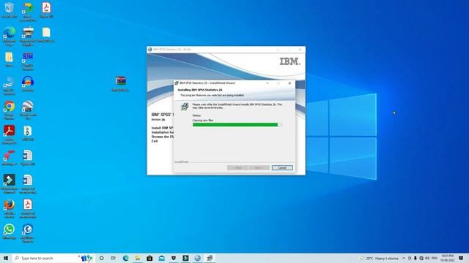Open Microsoft Store from the taskbar
469x263 pixels.
(149, 258)
